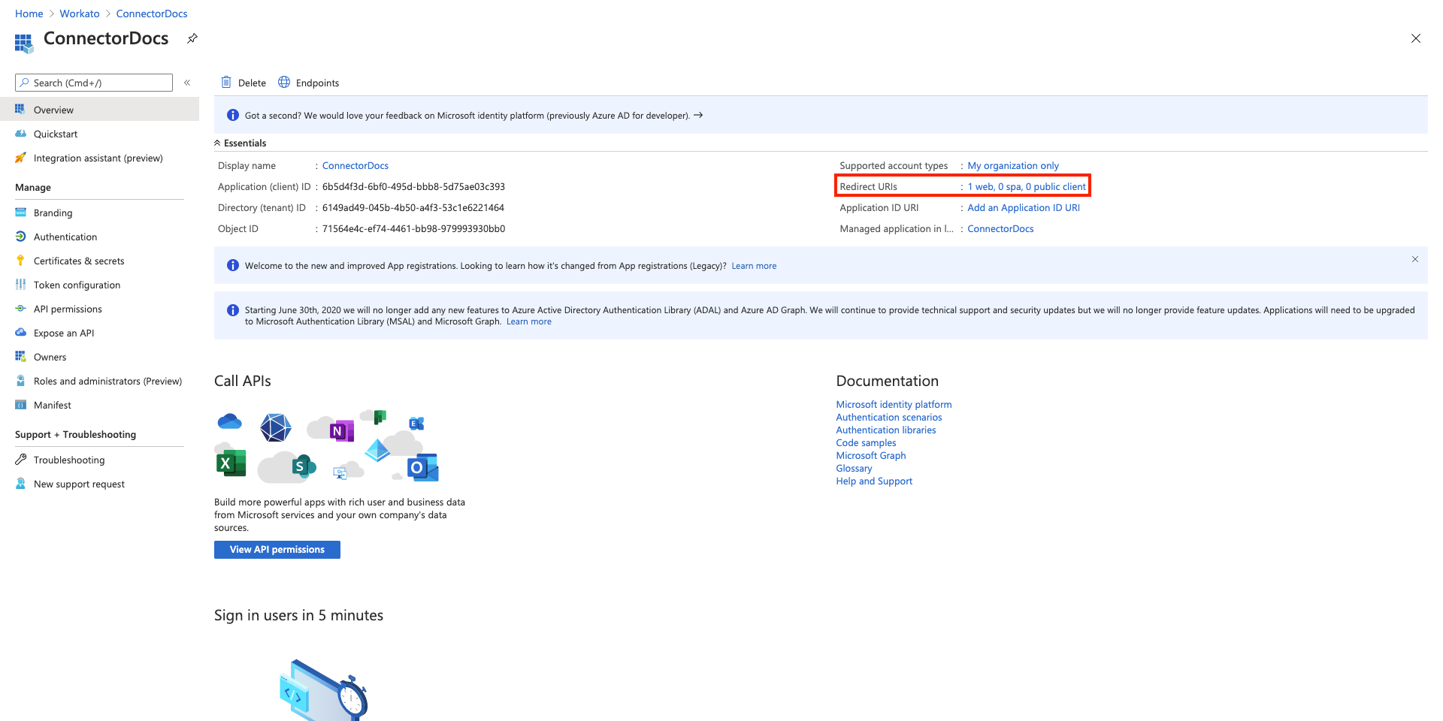This screenshot has width=1443, height=721.
Task: Collapse the Essentials section
Action: (218, 143)
